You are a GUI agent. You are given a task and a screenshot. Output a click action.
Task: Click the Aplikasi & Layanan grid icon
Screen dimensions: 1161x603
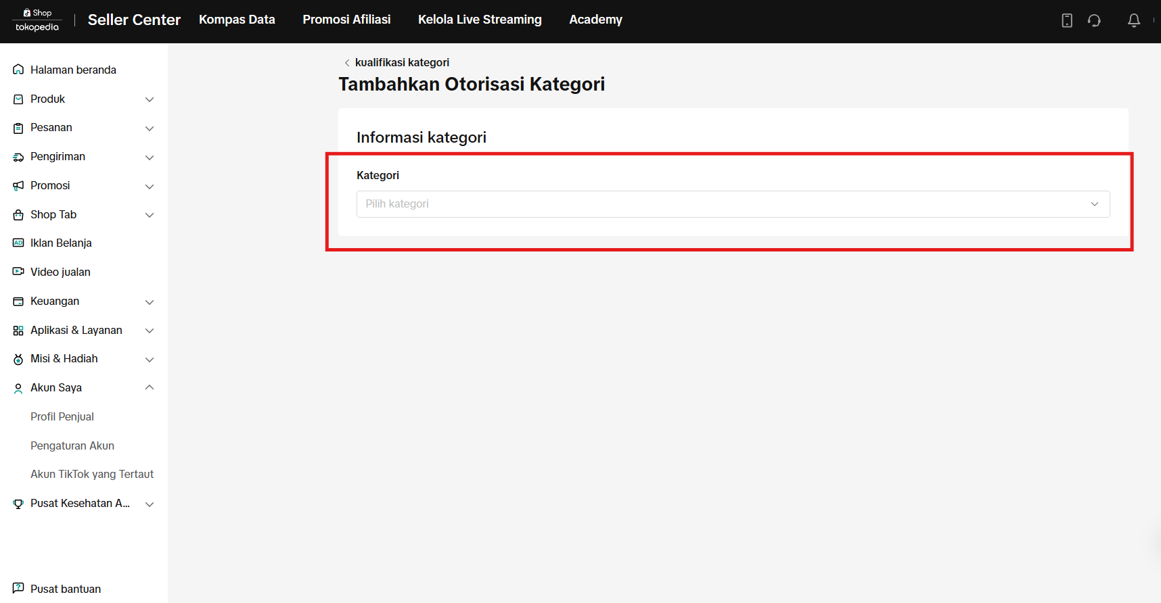pyautogui.click(x=18, y=331)
